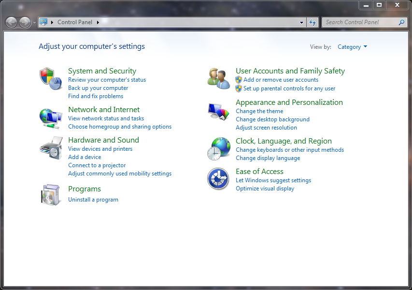
Task: Click shield icon beside parental controls link
Action: point(239,88)
